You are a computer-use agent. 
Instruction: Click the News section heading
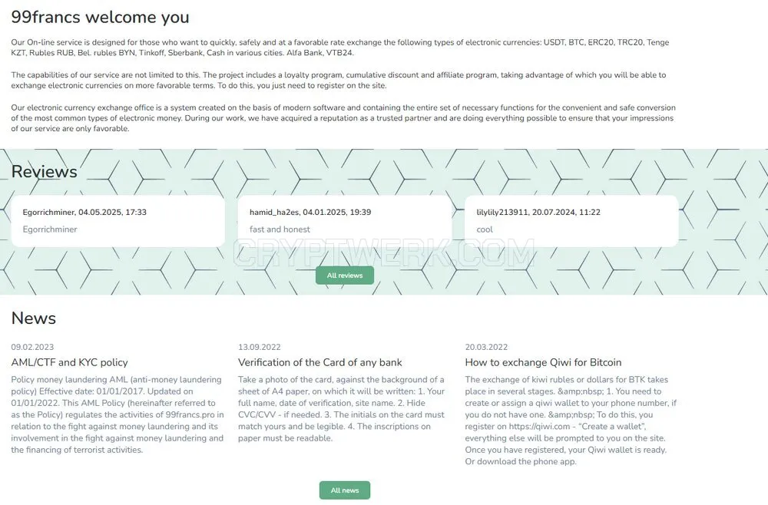[x=34, y=318]
